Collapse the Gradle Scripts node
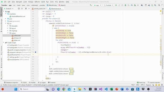Viewport: 164px width, 92px height. pos(4,43)
